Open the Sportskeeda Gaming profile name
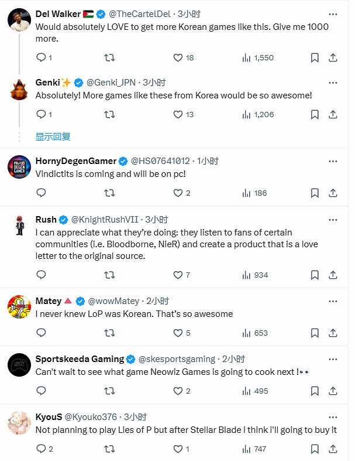The width and height of the screenshot is (355, 461). click(x=80, y=358)
